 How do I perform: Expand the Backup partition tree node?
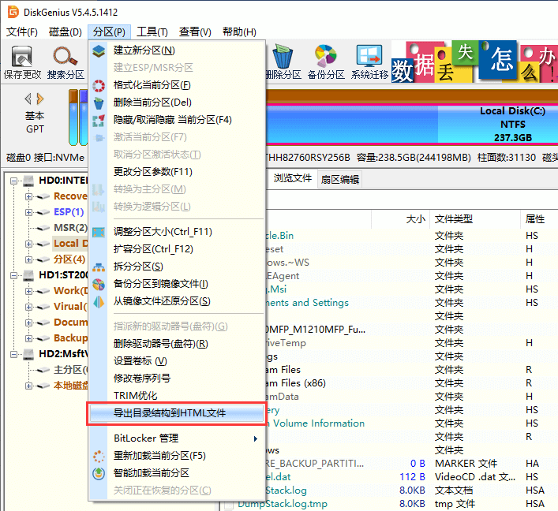click(28, 338)
